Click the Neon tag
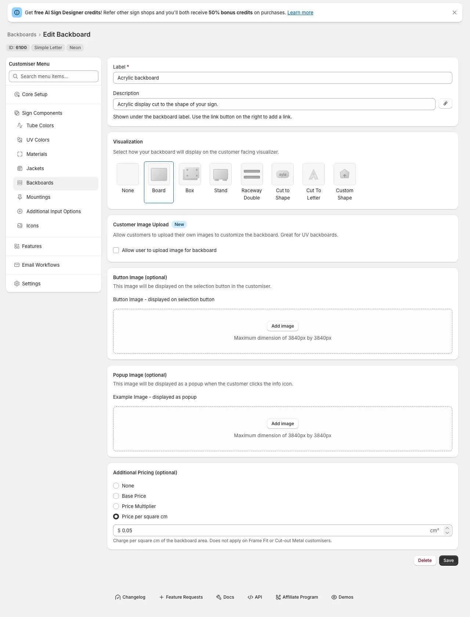Viewport: 470px width, 617px height. point(75,48)
